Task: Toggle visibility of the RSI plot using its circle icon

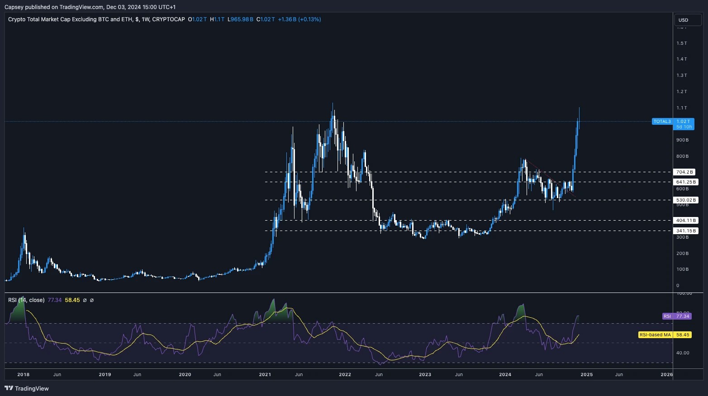Action: tap(85, 300)
